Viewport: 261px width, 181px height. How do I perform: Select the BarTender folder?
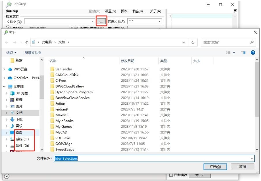[64, 69]
